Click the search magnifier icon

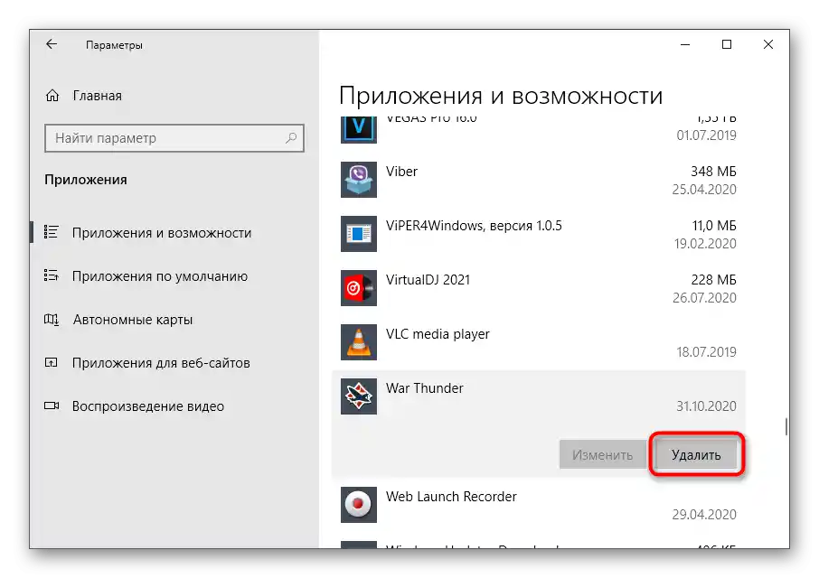coord(291,137)
